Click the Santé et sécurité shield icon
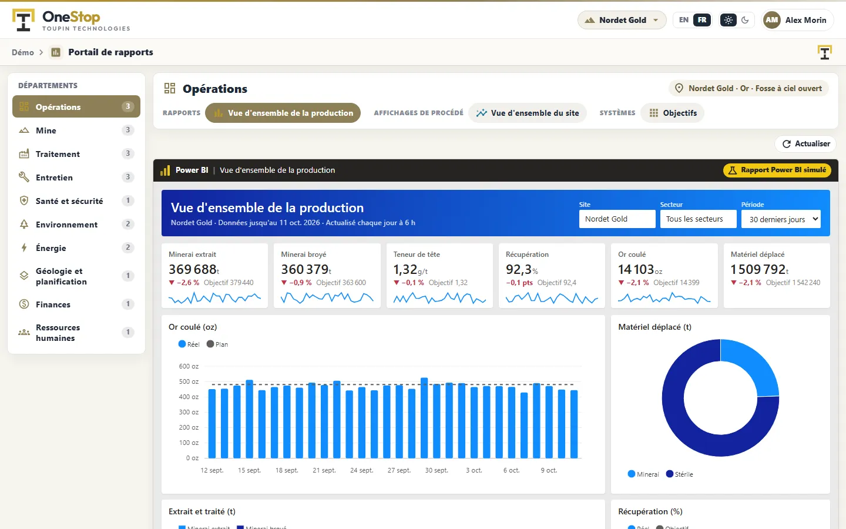 (x=24, y=200)
